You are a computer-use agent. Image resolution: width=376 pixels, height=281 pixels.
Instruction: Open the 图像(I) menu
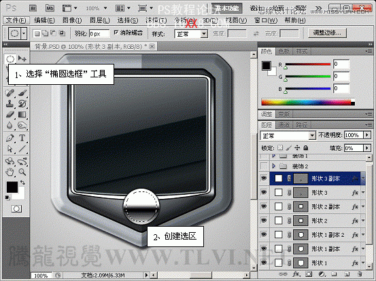click(x=72, y=20)
